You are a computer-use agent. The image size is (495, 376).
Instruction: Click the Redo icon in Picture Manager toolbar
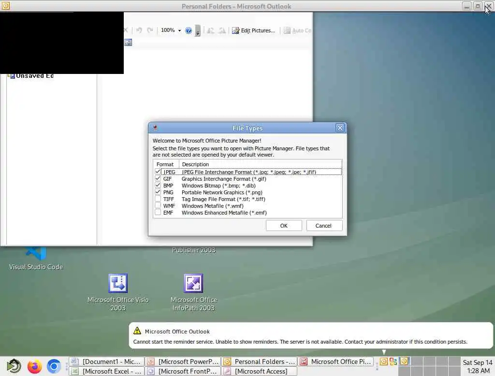[x=150, y=30]
